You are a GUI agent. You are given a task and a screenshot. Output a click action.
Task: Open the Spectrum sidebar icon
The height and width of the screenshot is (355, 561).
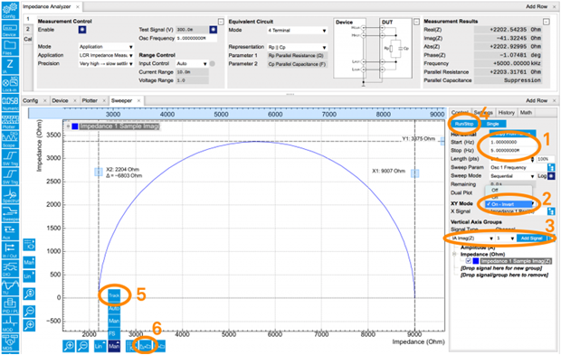tap(10, 195)
